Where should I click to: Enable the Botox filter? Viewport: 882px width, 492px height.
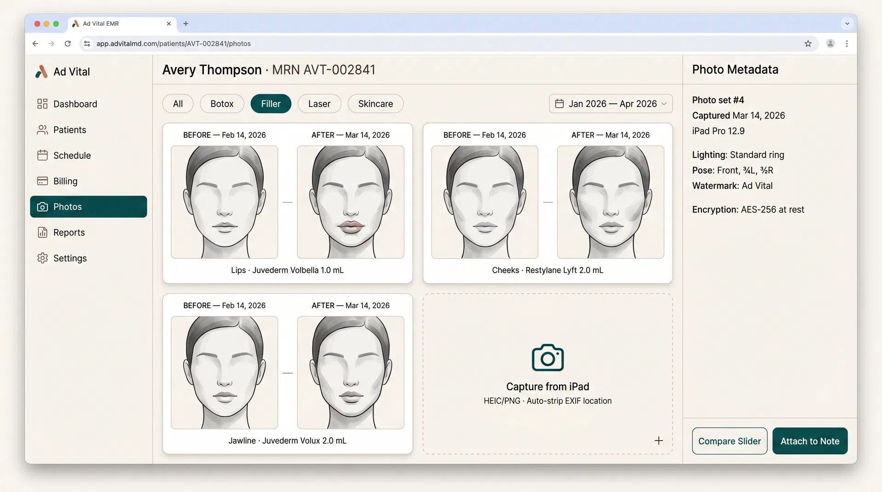[x=221, y=104]
